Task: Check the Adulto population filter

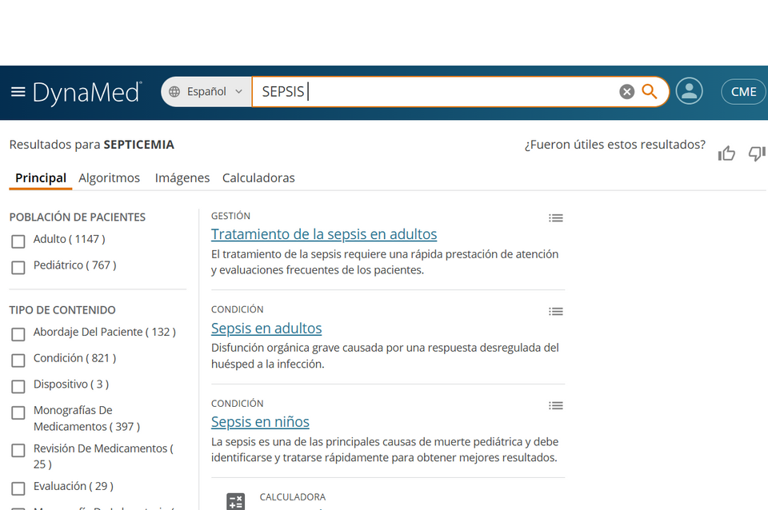Action: 18,241
